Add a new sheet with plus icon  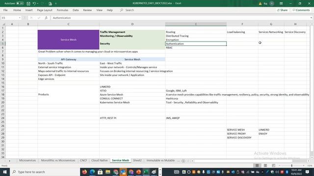183,161
